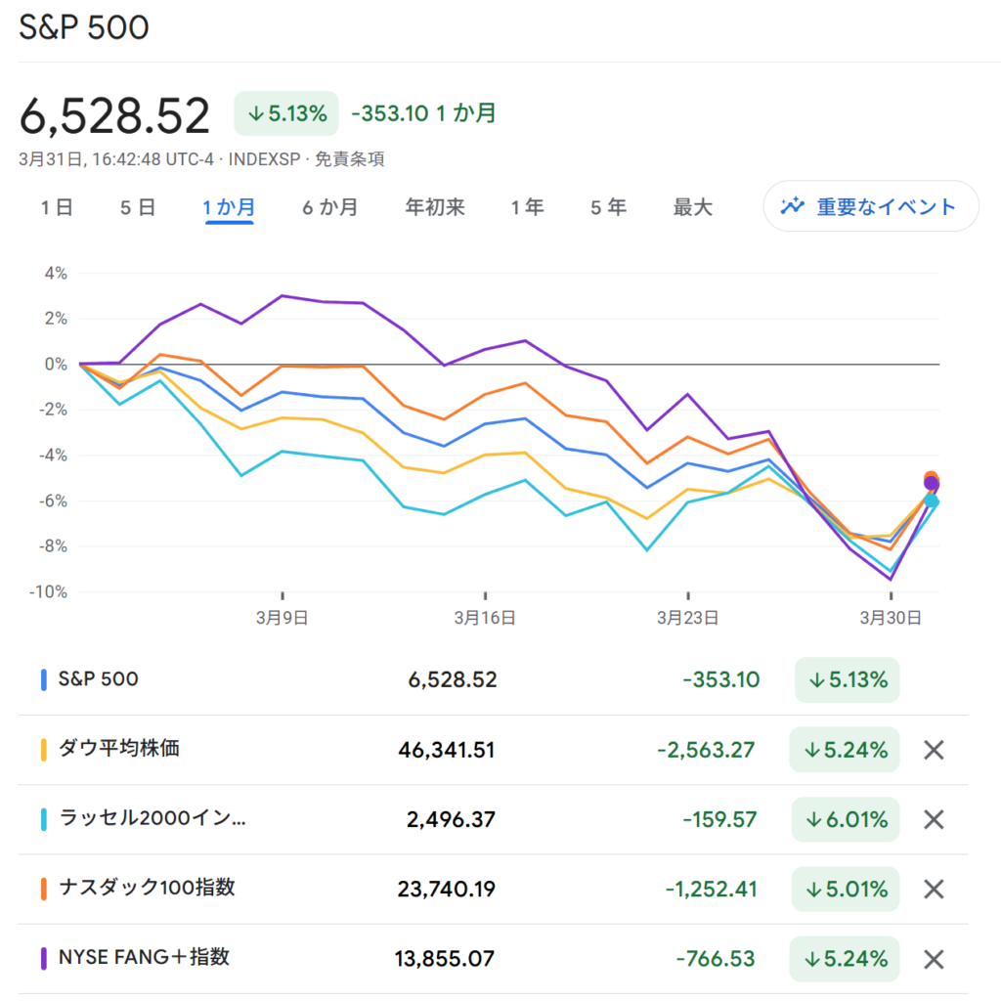Show the 年初来 range chart

(x=435, y=207)
